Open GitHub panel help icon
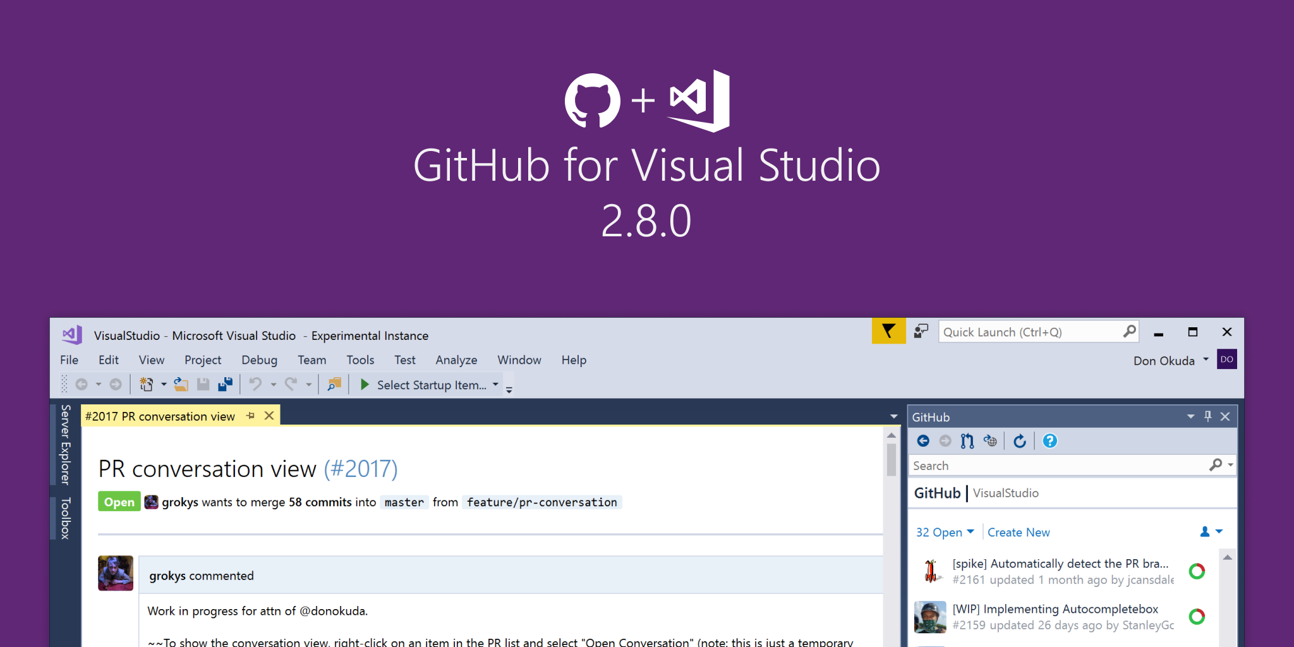 (1049, 441)
